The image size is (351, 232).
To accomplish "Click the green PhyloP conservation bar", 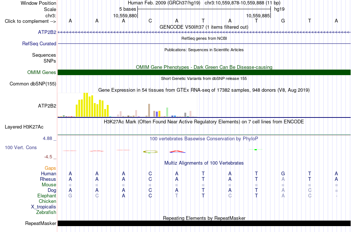I will (256, 150).
